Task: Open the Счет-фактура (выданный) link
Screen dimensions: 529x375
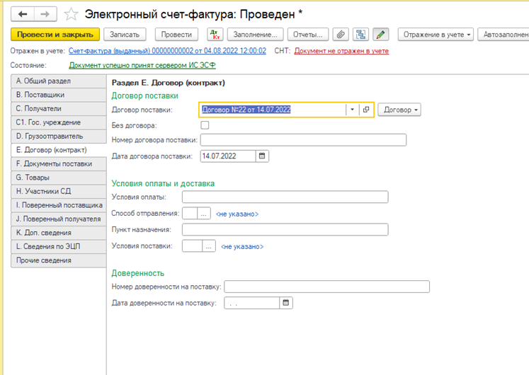Action: tap(166, 51)
